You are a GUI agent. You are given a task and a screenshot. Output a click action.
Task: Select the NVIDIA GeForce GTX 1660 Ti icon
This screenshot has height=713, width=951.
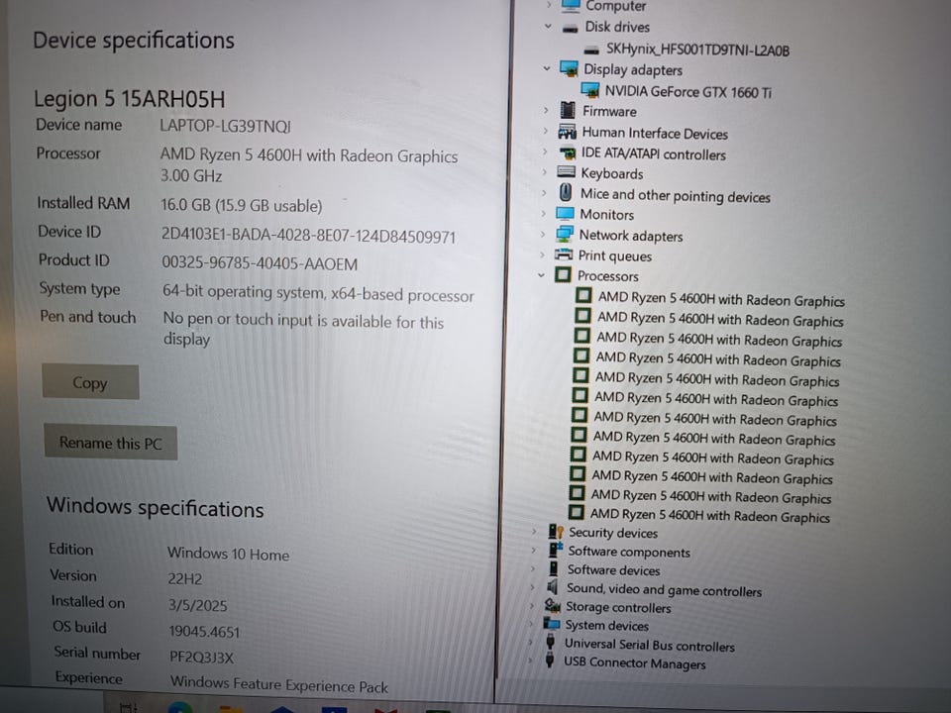(590, 90)
